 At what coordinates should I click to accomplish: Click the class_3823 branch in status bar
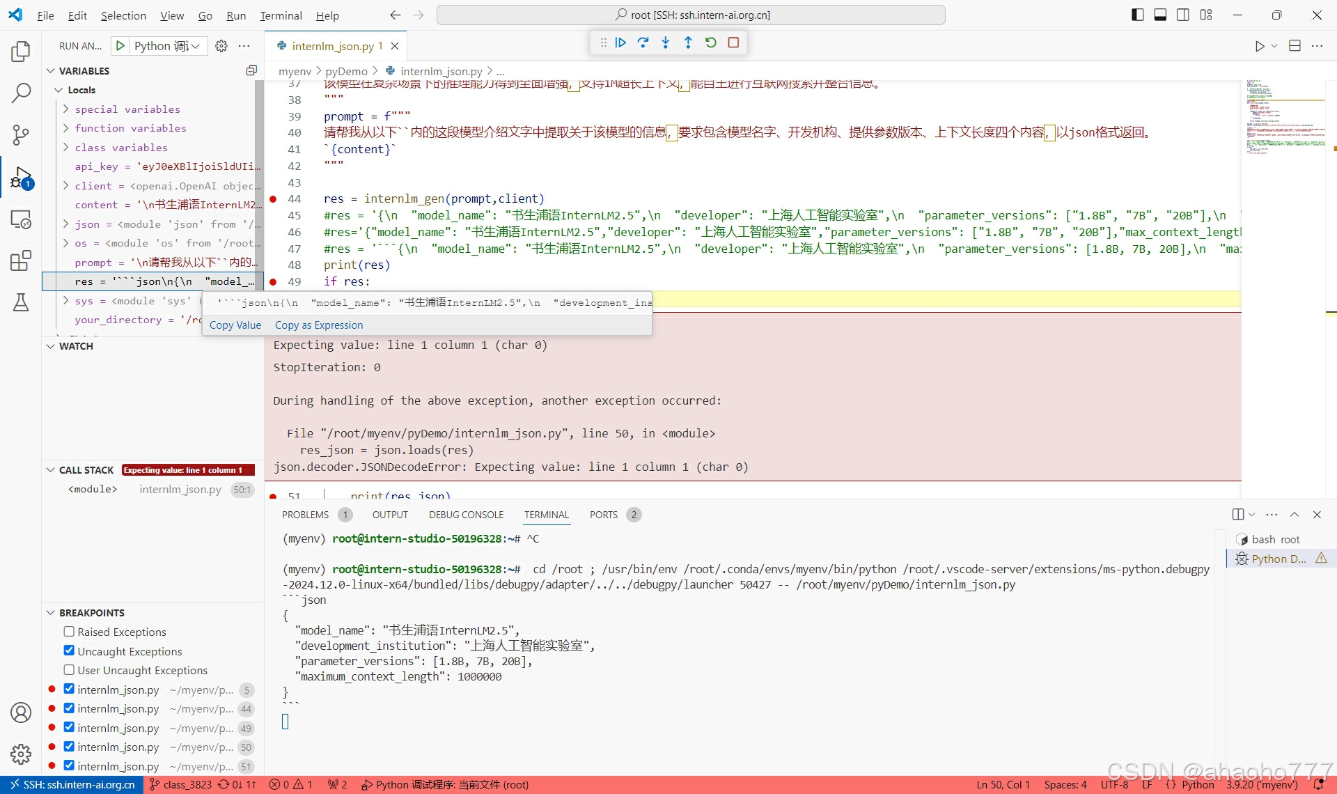coord(180,785)
